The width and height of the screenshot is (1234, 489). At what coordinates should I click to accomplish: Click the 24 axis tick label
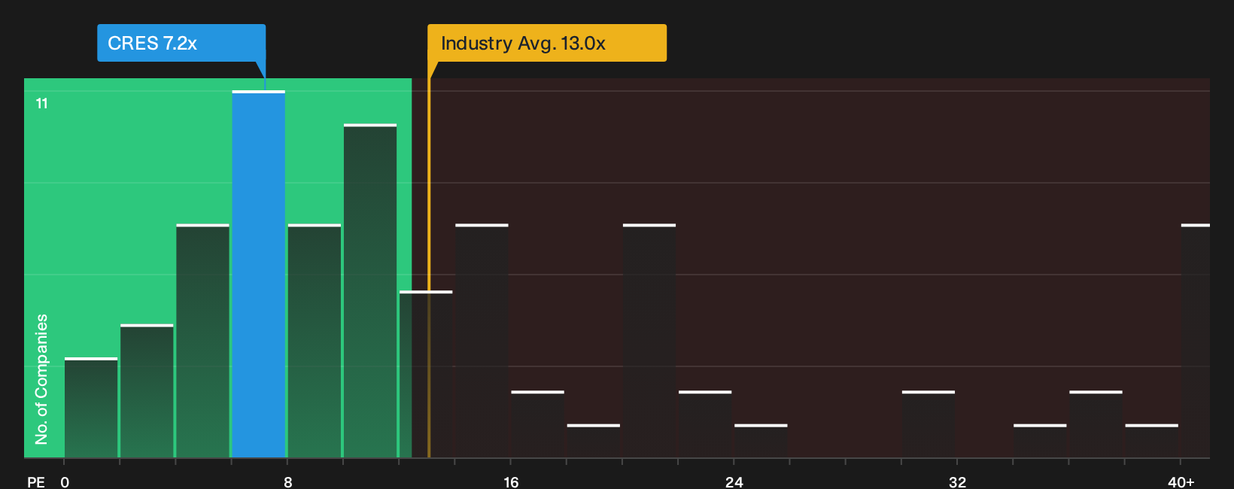pyautogui.click(x=734, y=481)
